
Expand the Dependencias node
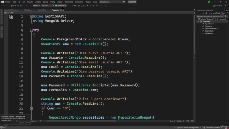(x=200, y=24)
